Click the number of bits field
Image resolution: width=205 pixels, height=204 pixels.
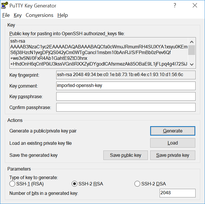point(177,193)
